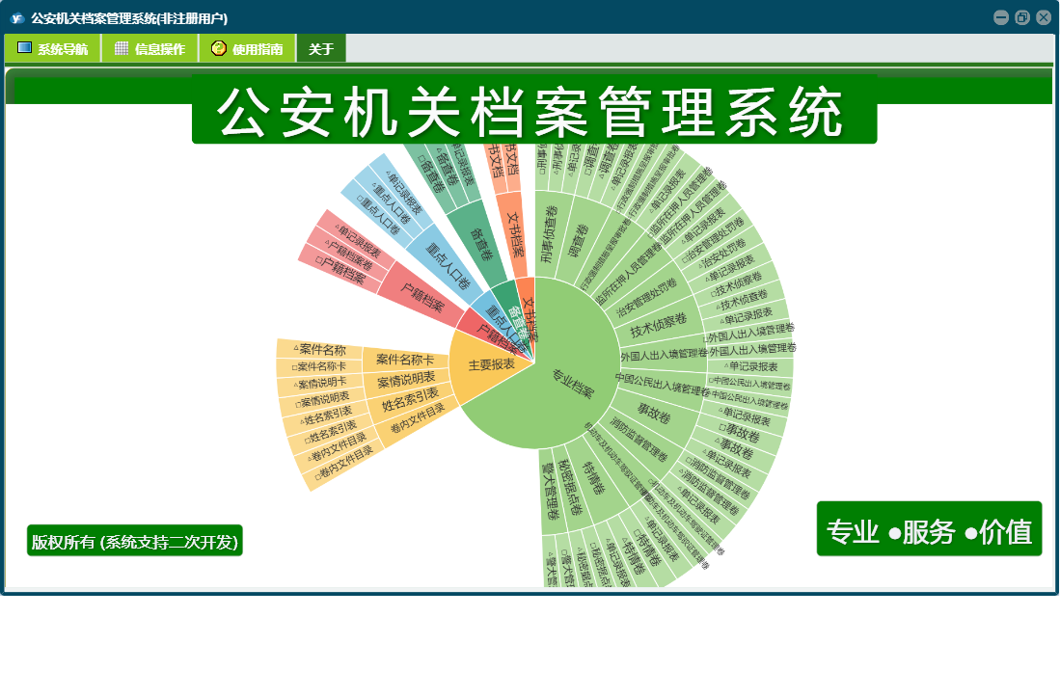Click the △卷内文件目录 leaf segment
The image size is (1060, 697).
(338, 448)
